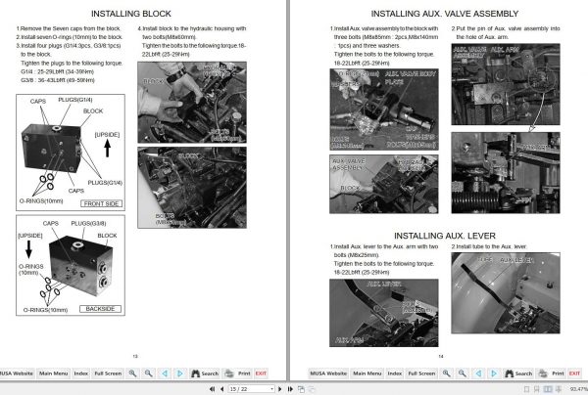Go to next page using left page blue arrow

pyautogui.click(x=180, y=373)
